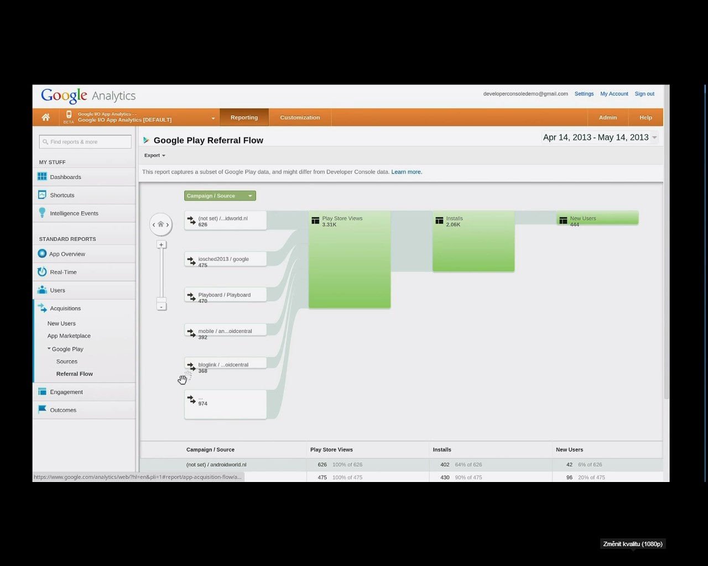Image resolution: width=708 pixels, height=566 pixels.
Task: Select the mobile / an...oidcentral source node
Action: coord(225,331)
